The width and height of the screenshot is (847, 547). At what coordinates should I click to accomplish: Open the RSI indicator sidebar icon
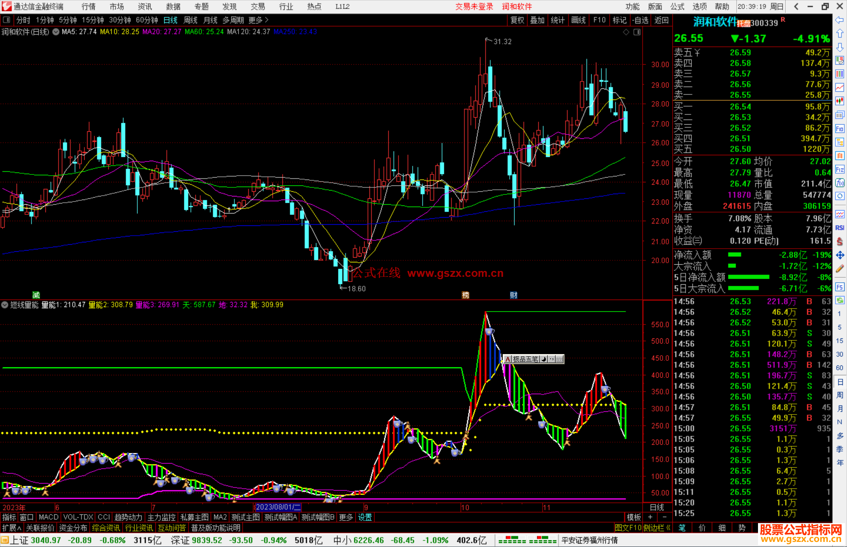(840, 228)
